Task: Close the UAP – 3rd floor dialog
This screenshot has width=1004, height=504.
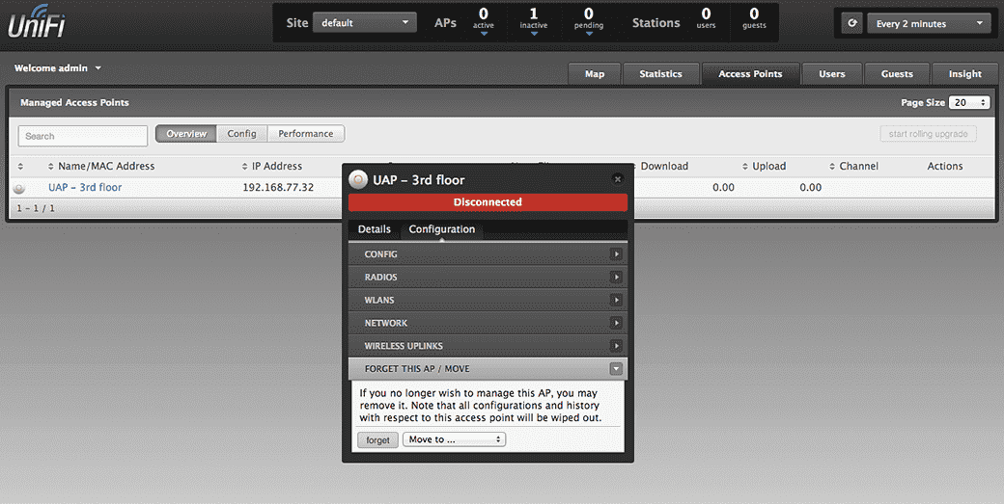Action: coord(618,179)
